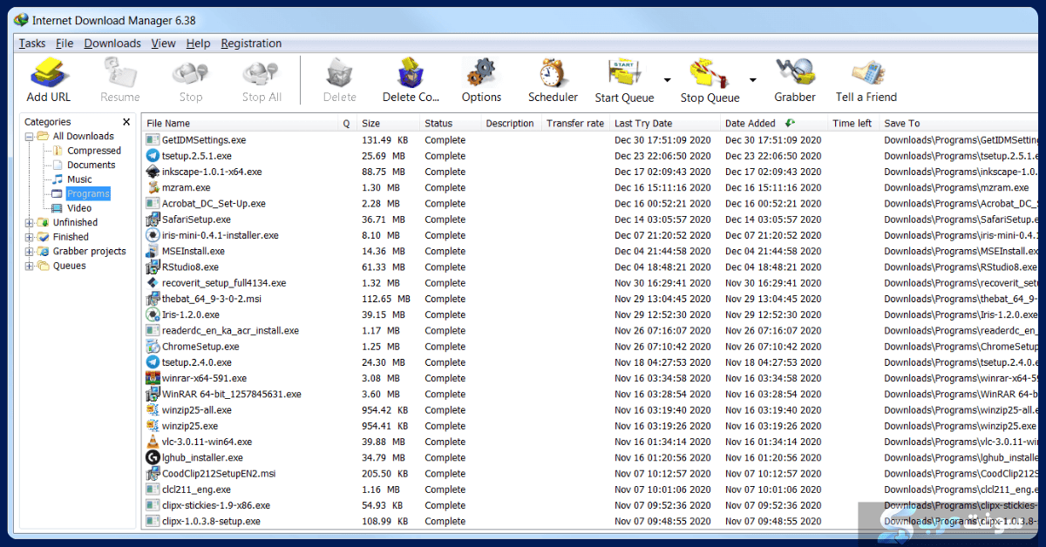Open the Downloads menu
Image resolution: width=1046 pixels, height=547 pixels.
coord(112,44)
